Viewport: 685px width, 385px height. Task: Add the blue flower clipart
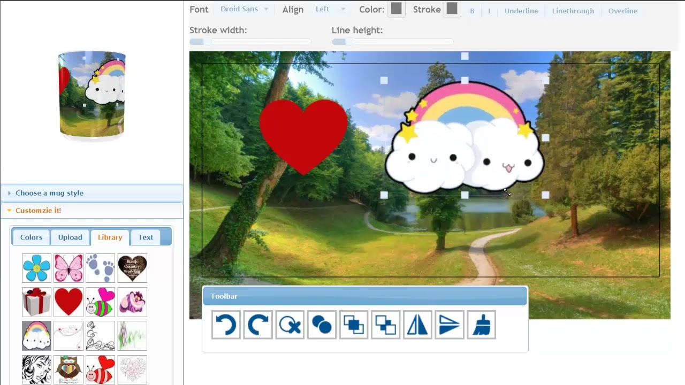tap(36, 268)
